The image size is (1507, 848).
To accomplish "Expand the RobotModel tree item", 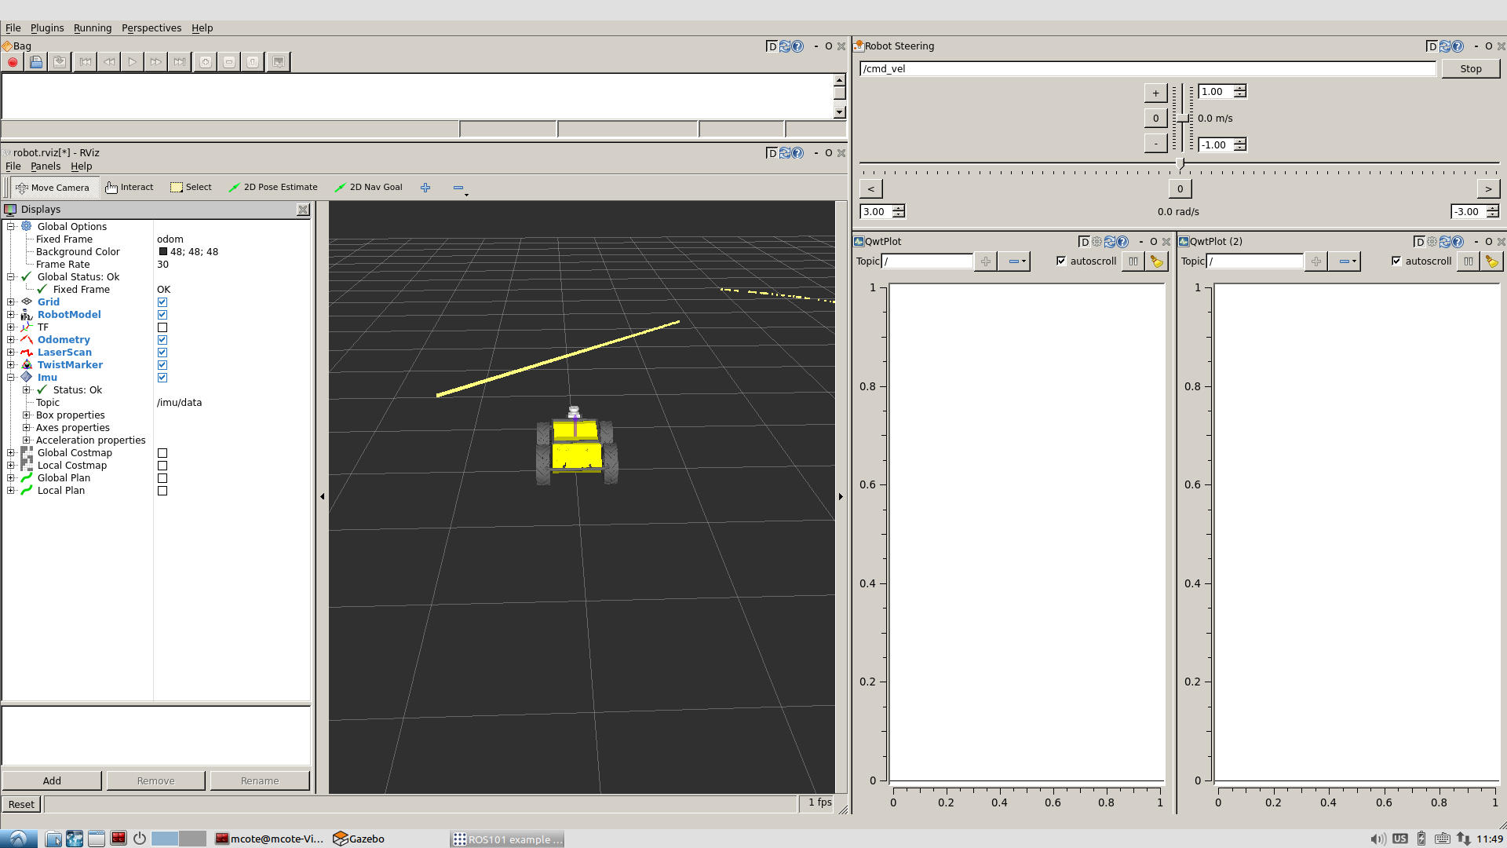I will pyautogui.click(x=11, y=315).
